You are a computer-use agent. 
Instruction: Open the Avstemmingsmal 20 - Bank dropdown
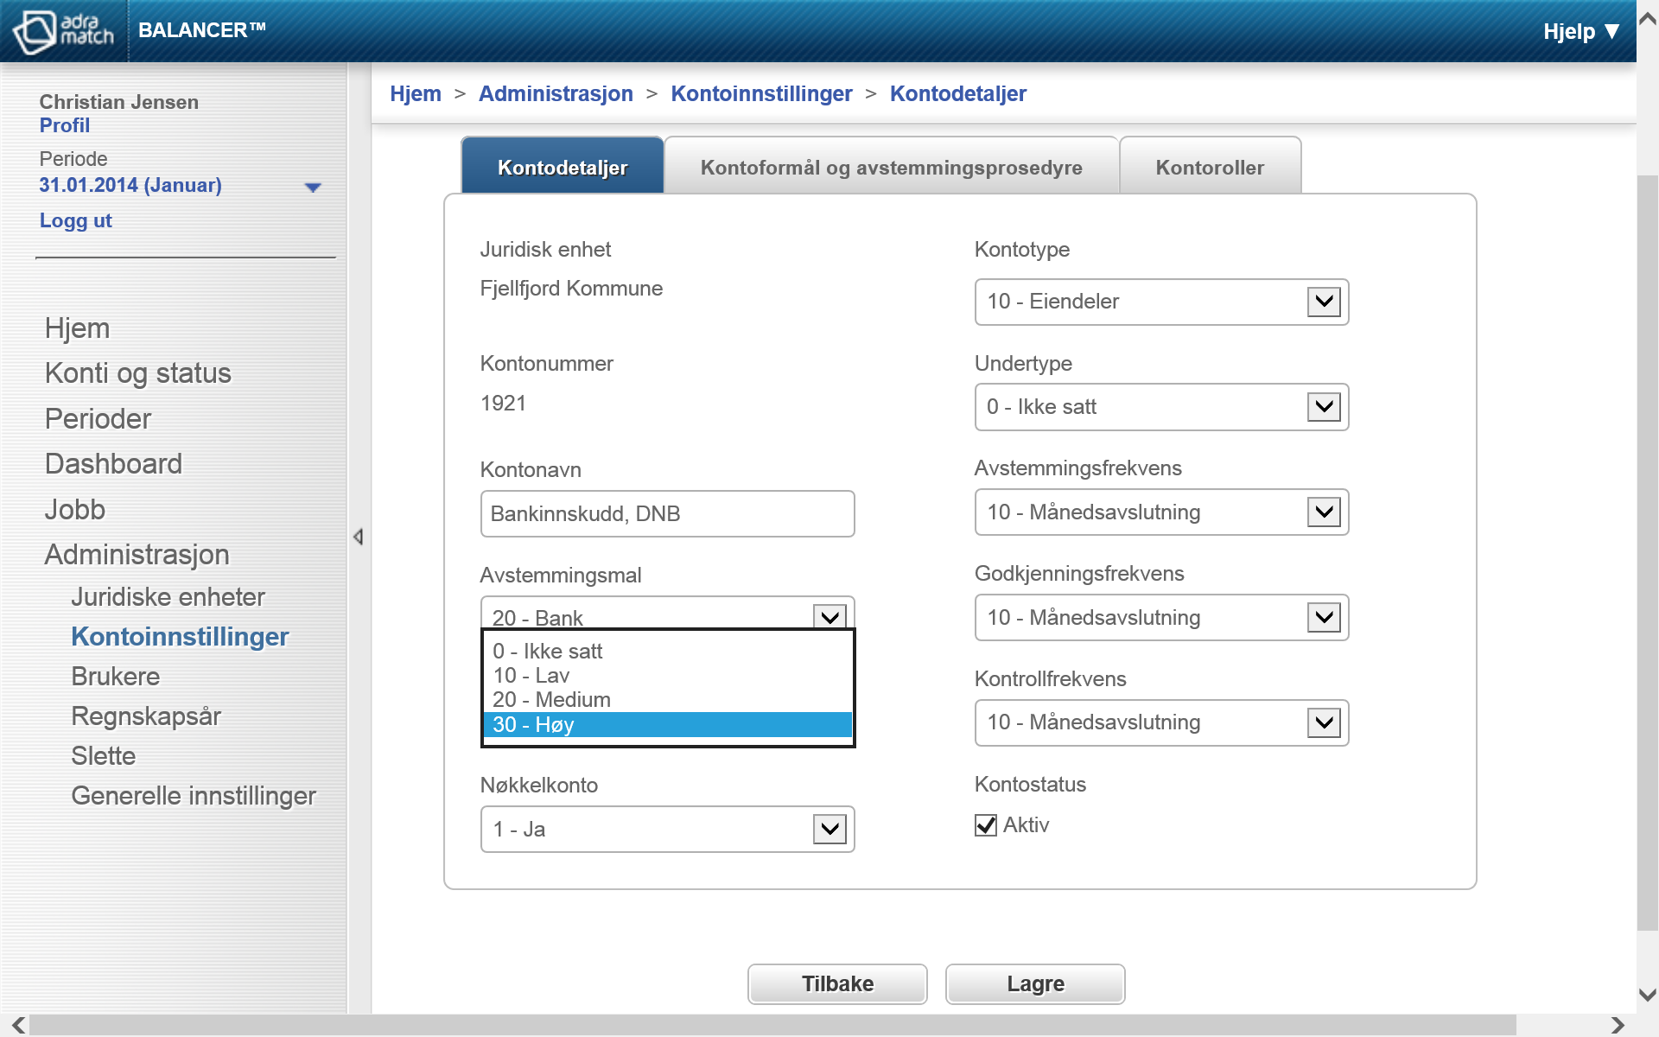pos(667,614)
